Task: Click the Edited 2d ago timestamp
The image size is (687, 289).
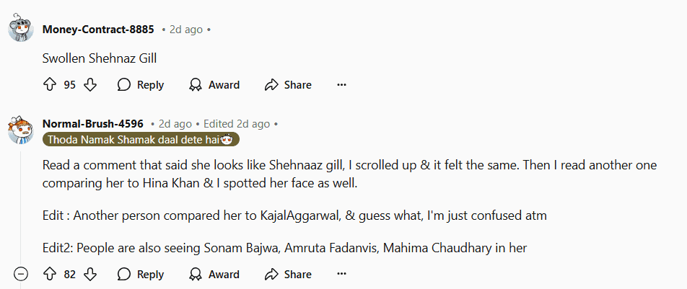Action: tap(237, 124)
